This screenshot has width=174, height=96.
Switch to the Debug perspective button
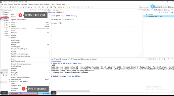[164, 7]
